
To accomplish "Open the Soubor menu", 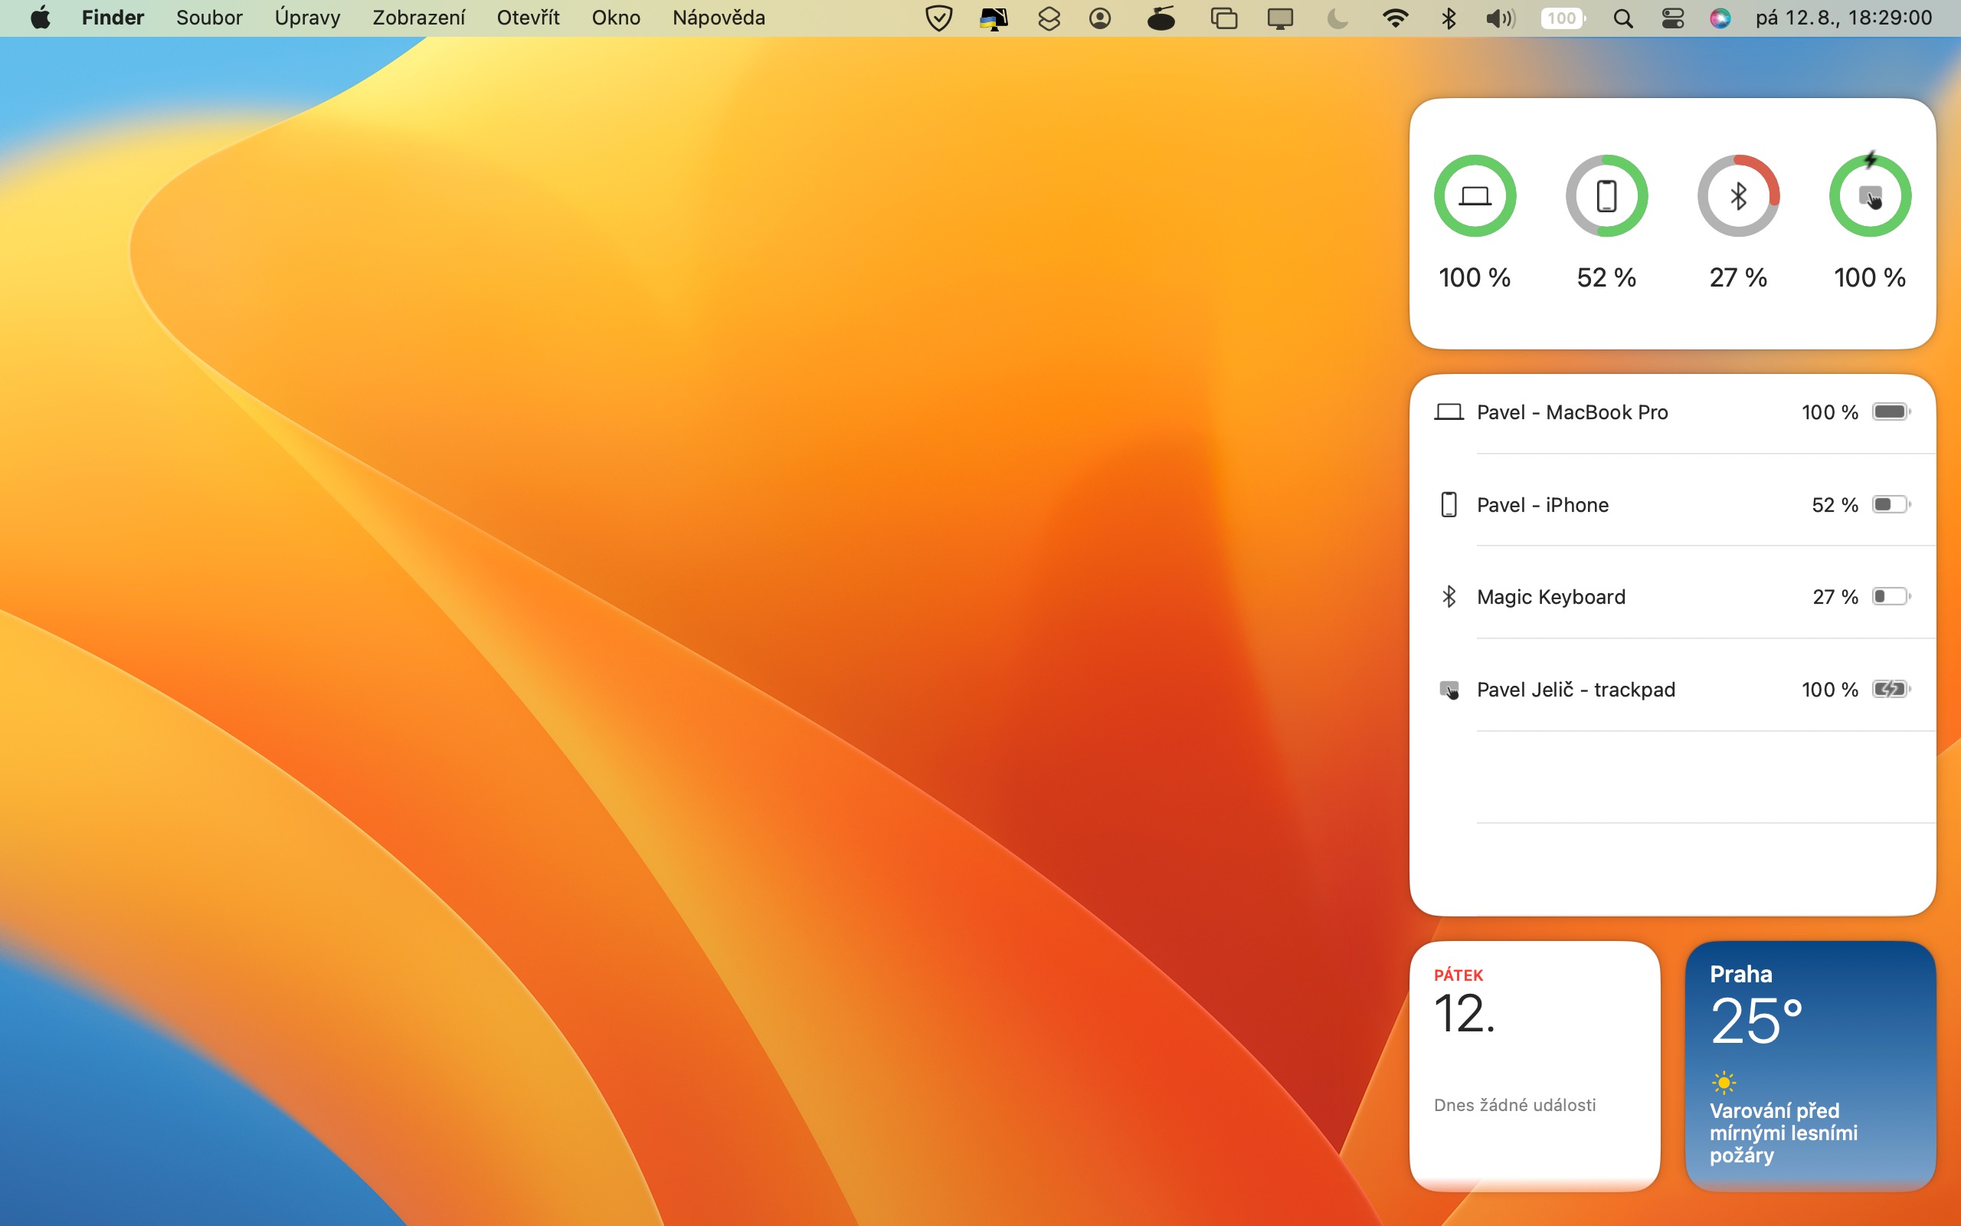I will coord(209,18).
